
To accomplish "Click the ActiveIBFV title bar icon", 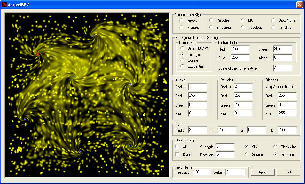I will tap(4, 4).
